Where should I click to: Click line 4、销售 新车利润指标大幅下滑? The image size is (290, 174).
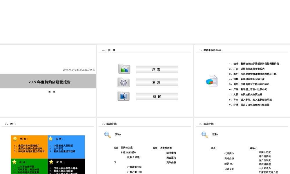pyautogui.click(x=247, y=79)
